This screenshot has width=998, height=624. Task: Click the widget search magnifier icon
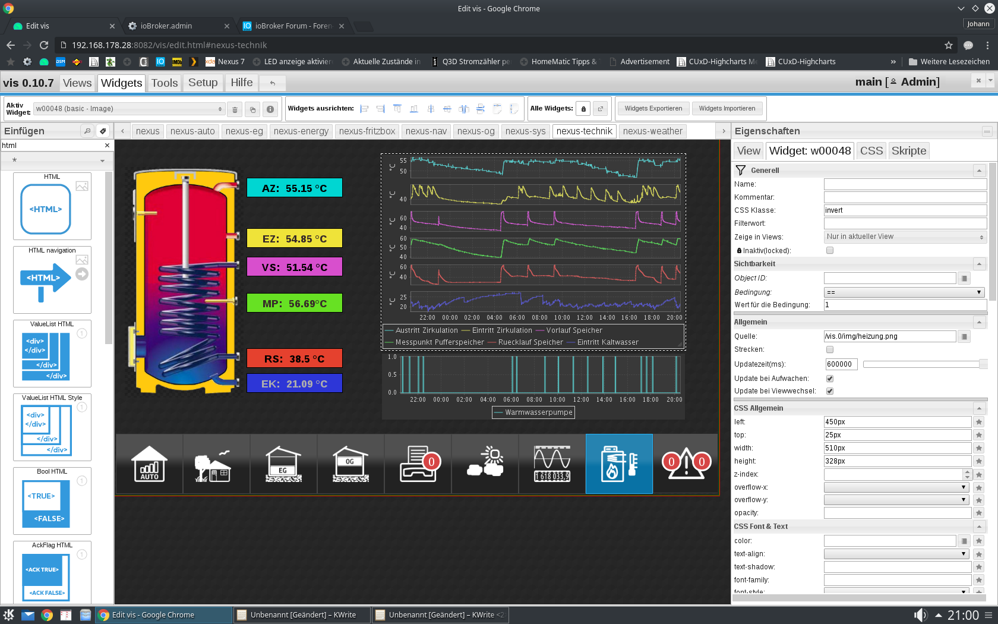[87, 131]
